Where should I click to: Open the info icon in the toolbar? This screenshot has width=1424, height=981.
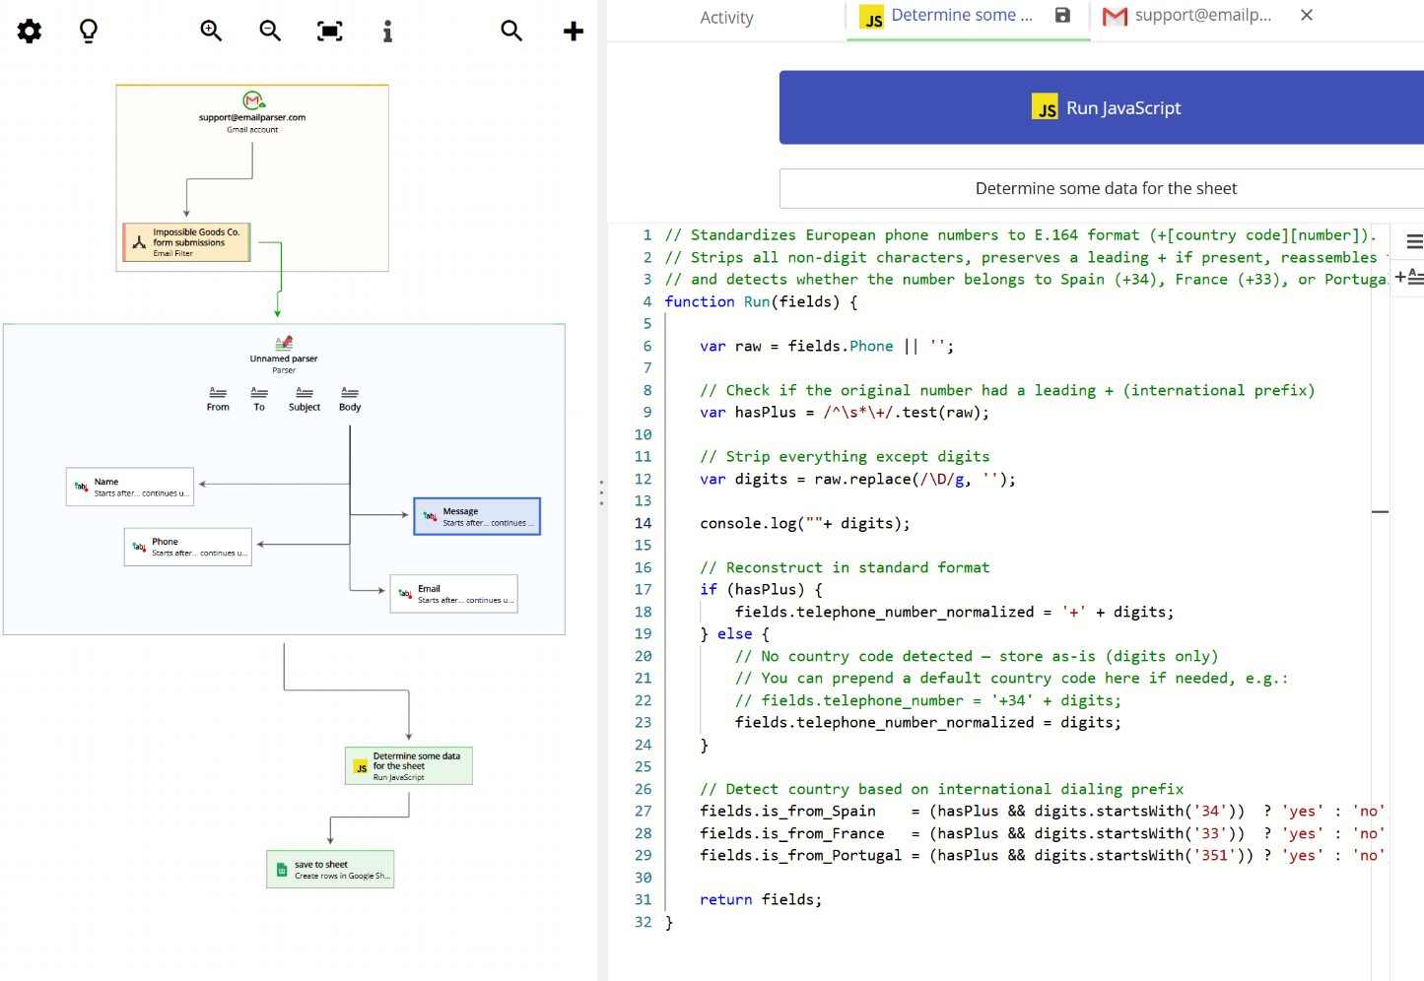pos(387,31)
